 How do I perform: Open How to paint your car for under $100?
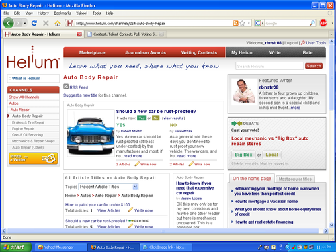[97, 204]
